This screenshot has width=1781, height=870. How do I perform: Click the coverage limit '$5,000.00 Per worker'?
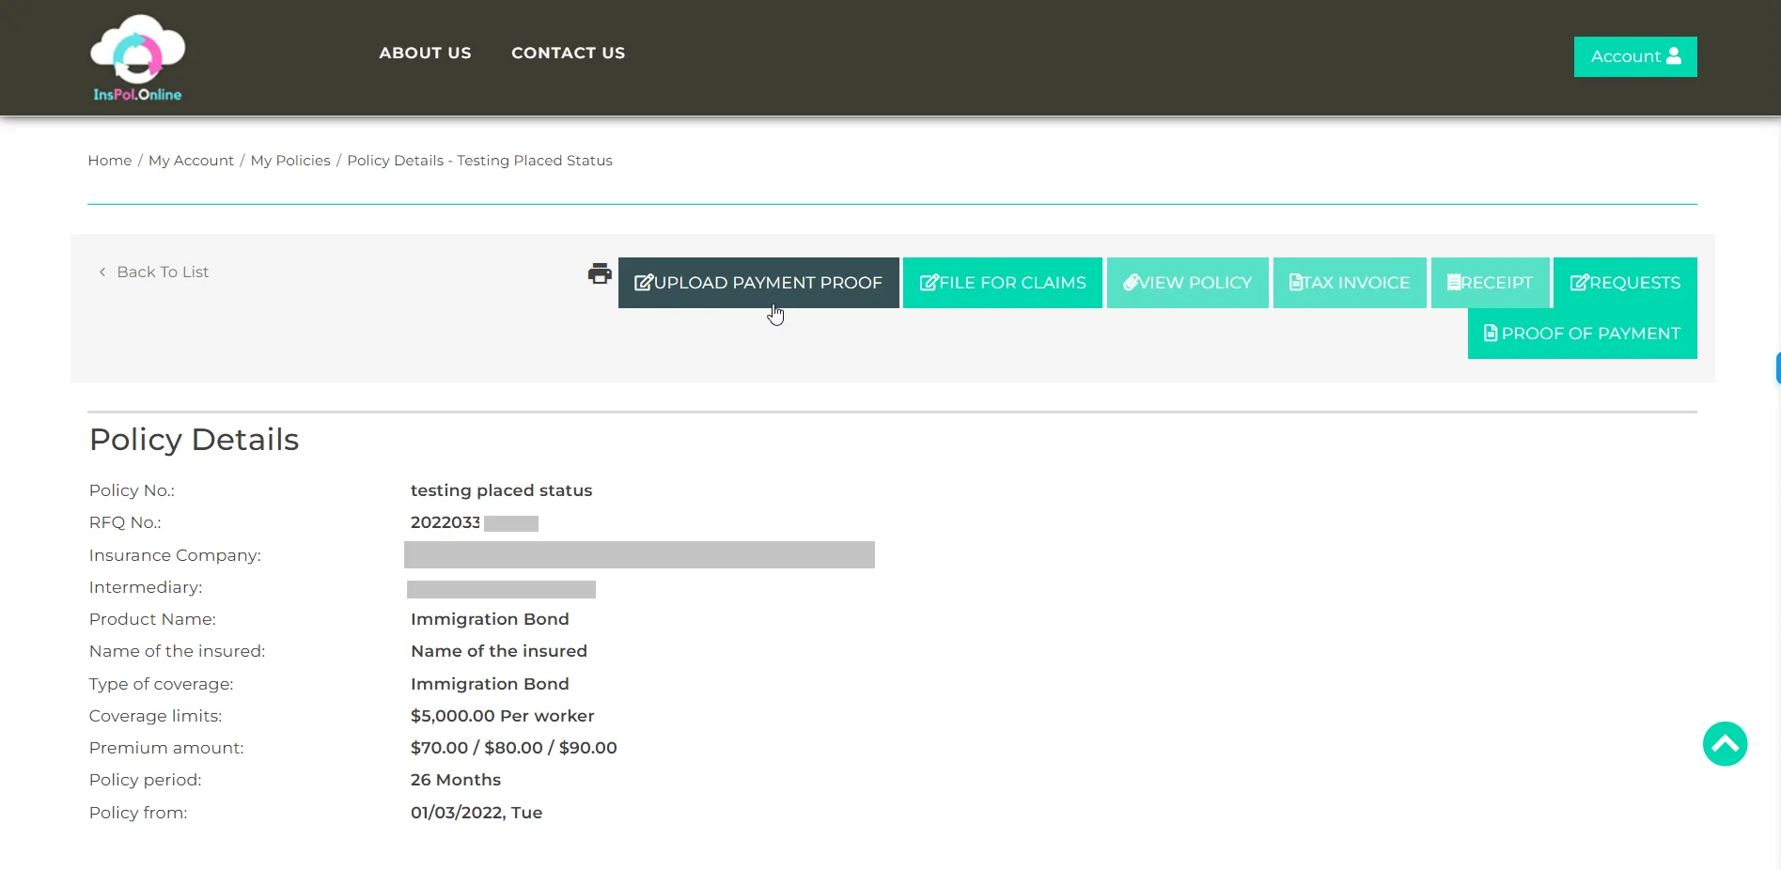pos(502,716)
